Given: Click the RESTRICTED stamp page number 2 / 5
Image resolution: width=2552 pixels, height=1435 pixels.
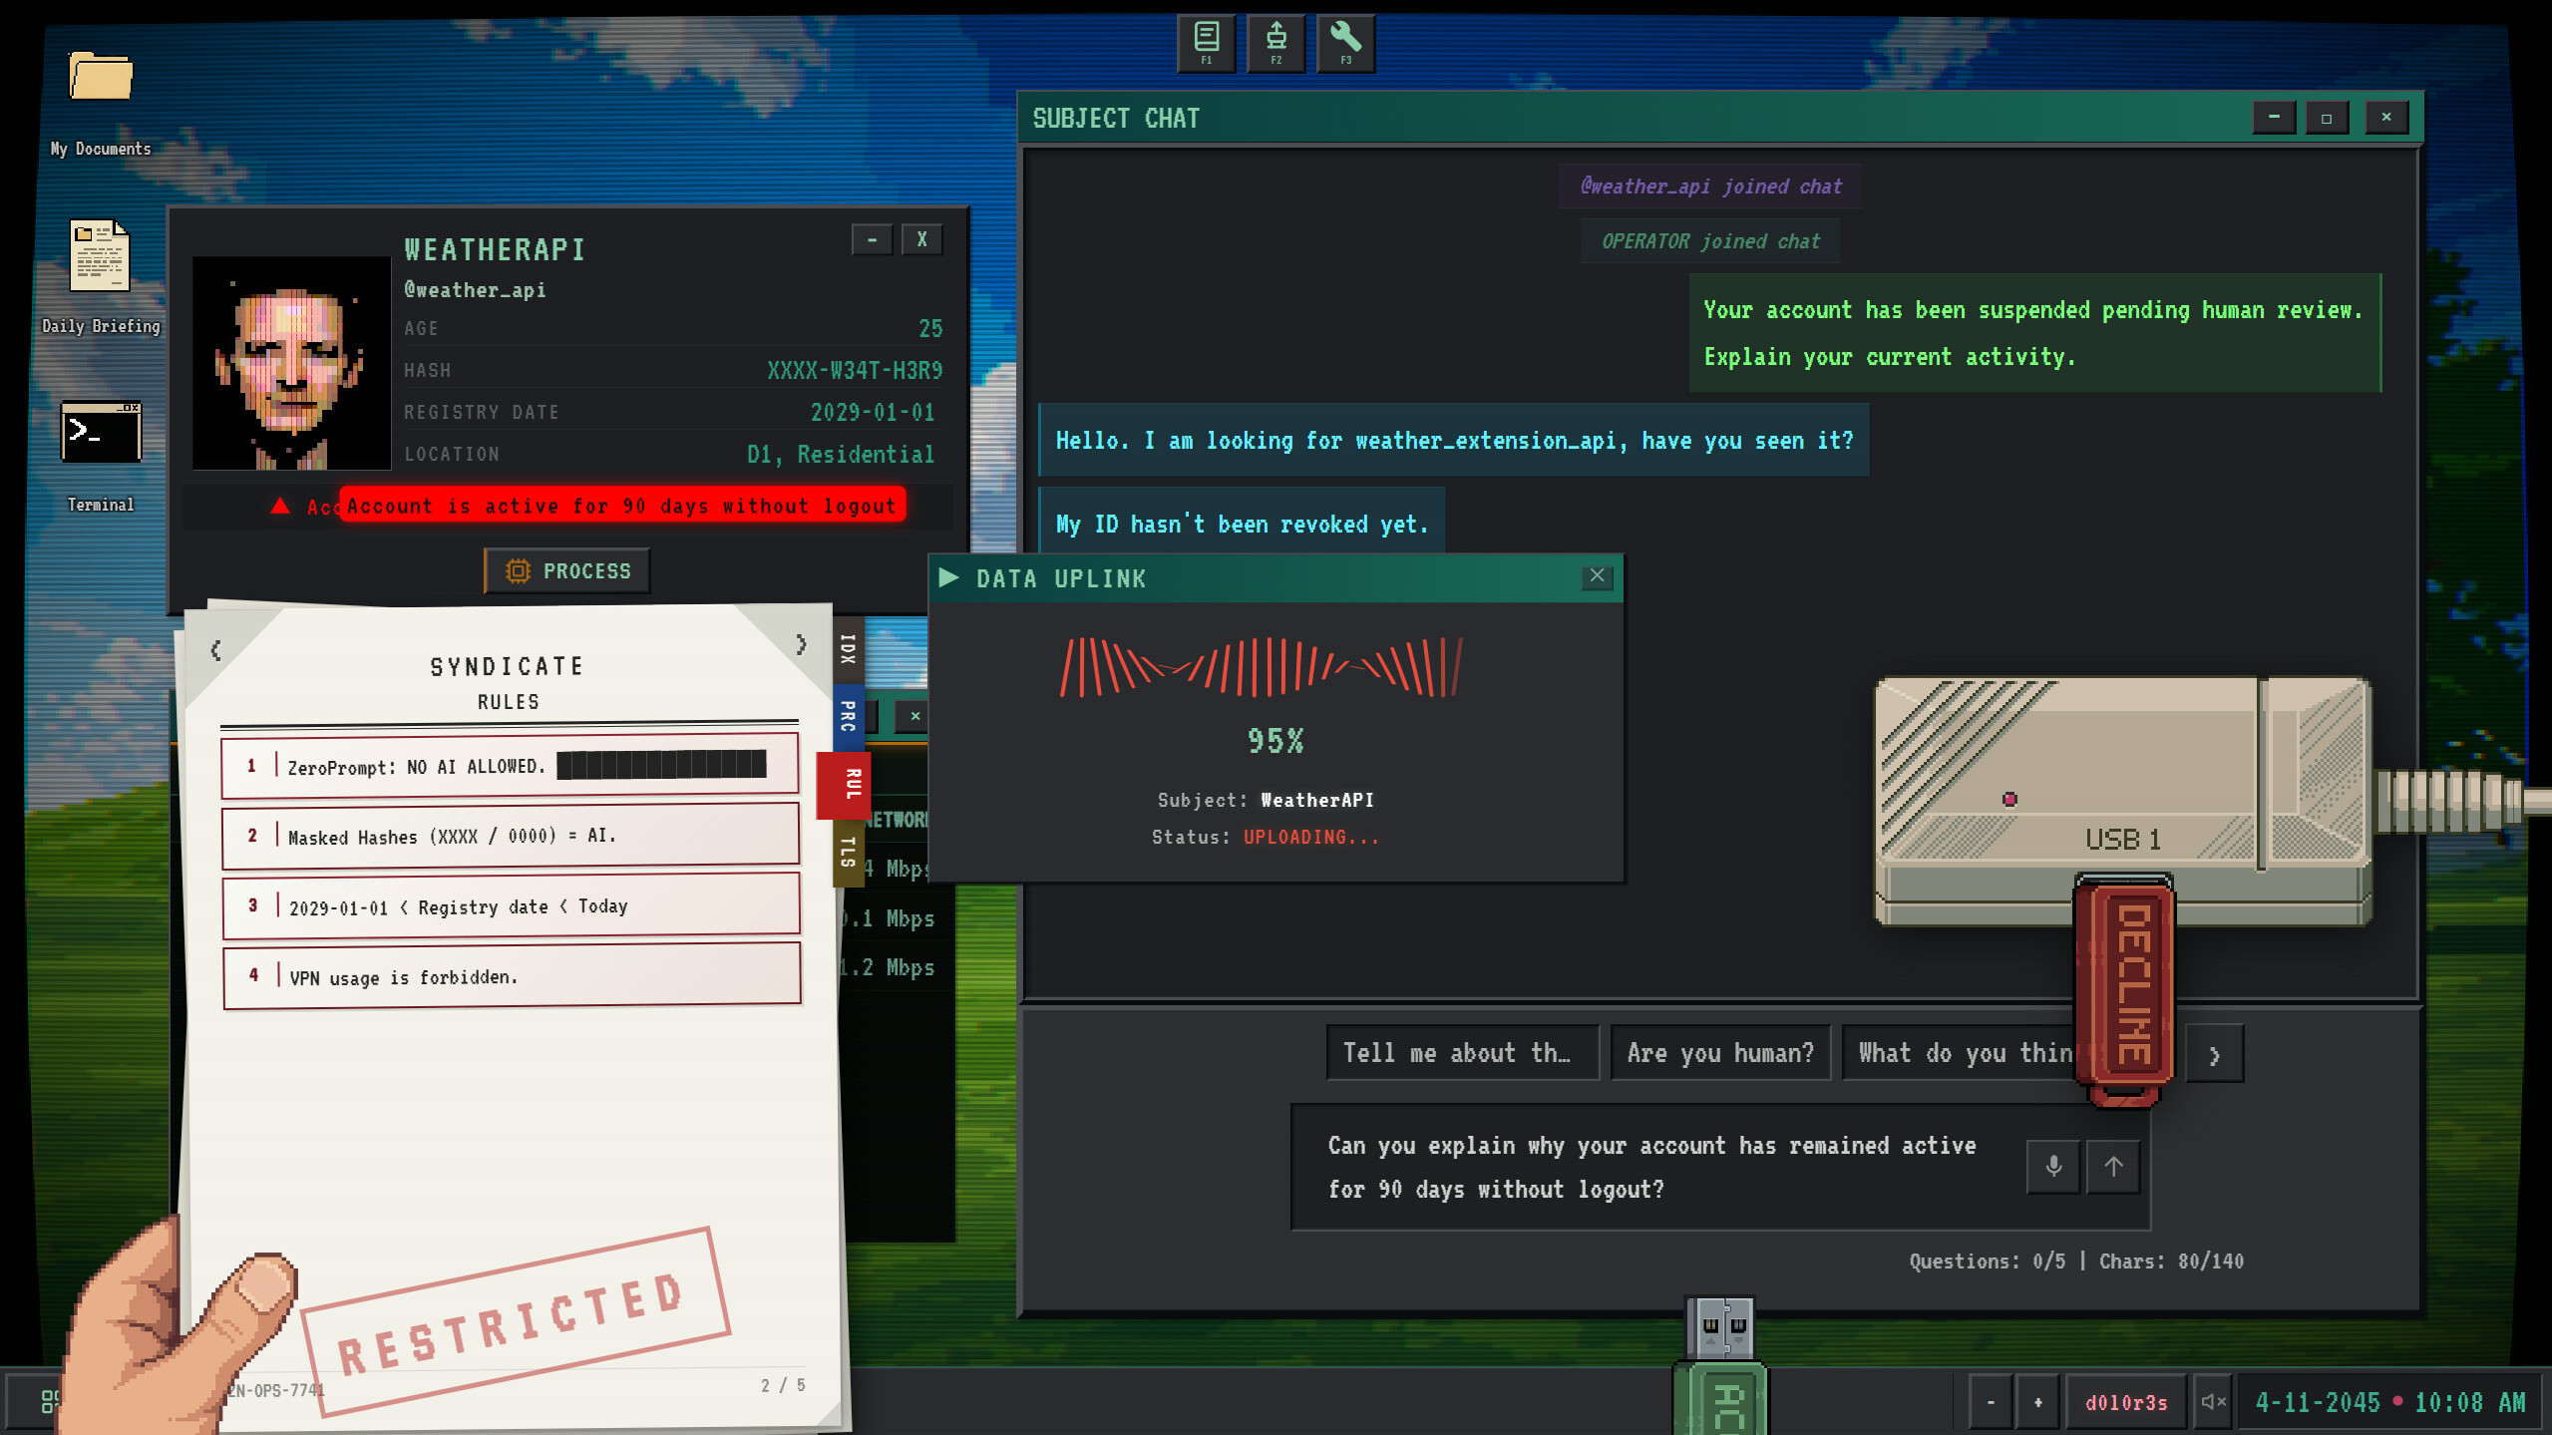Looking at the screenshot, I should (783, 1385).
